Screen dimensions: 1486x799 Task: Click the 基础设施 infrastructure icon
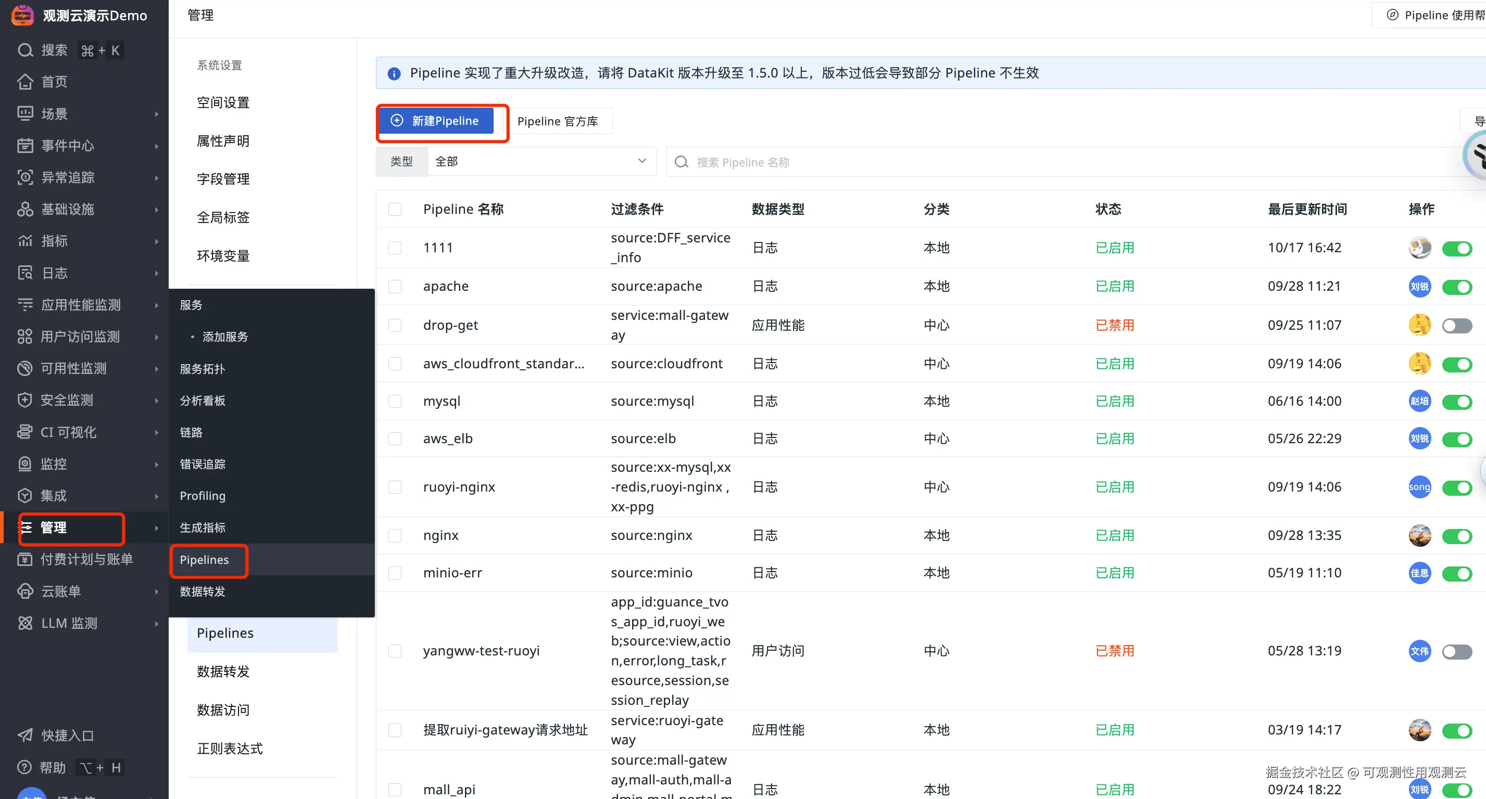pyautogui.click(x=25, y=209)
